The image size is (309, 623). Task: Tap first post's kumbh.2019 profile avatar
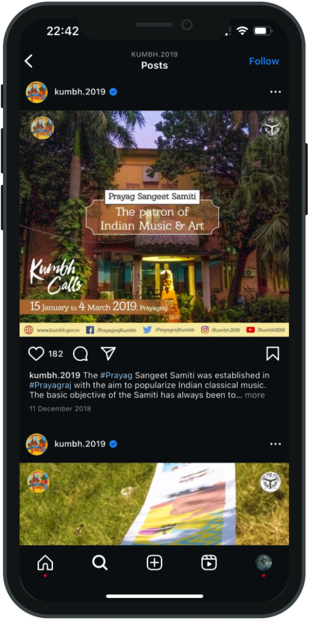37,92
